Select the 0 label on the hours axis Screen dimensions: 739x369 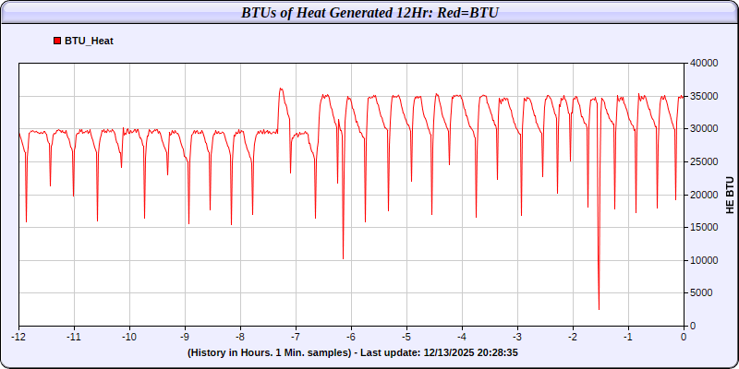[x=684, y=337]
